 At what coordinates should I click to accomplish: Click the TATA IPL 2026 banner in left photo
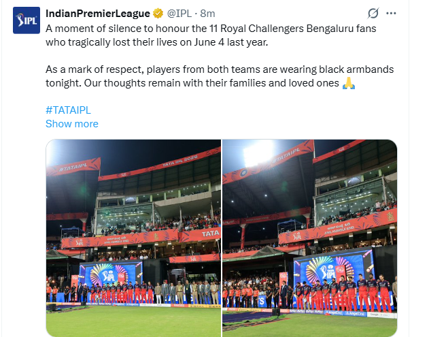tap(179, 162)
